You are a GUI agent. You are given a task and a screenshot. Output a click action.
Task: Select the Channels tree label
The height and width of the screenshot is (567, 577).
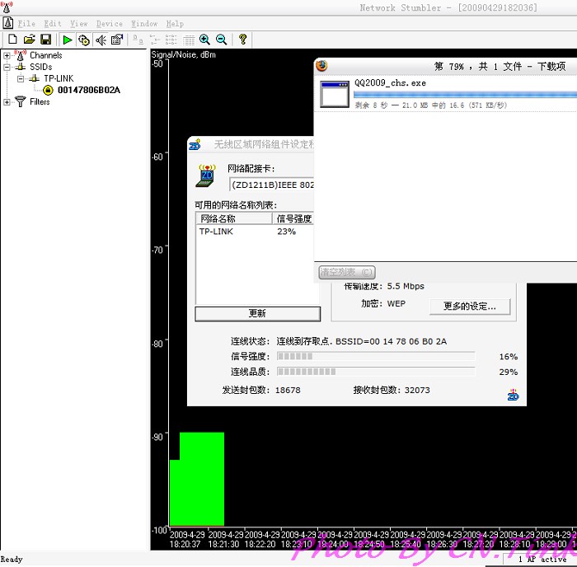(46, 55)
